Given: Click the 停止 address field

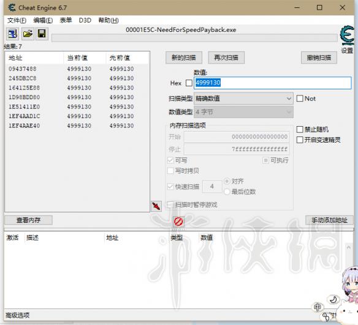Looking at the screenshot, I should [x=237, y=149].
